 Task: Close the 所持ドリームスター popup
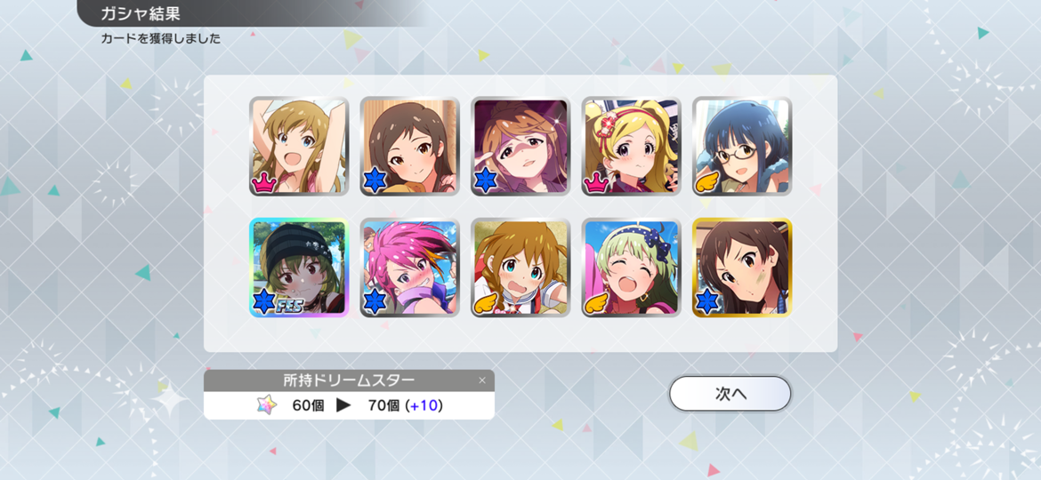(482, 380)
